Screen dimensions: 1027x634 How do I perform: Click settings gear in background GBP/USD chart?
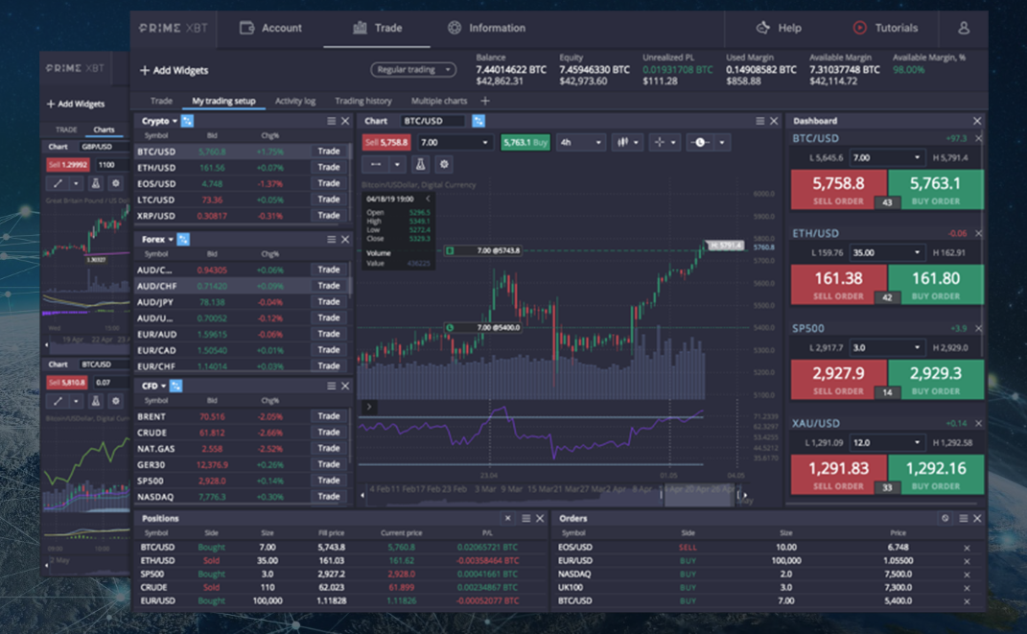coord(116,183)
